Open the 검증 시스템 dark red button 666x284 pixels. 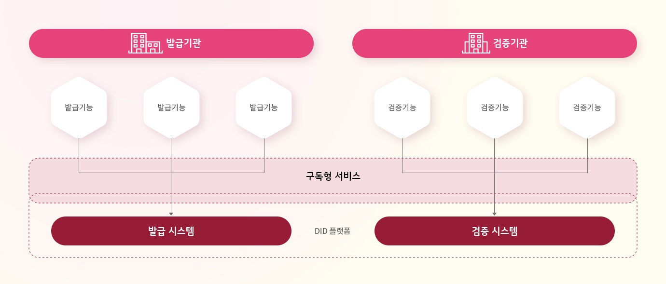coord(495,231)
